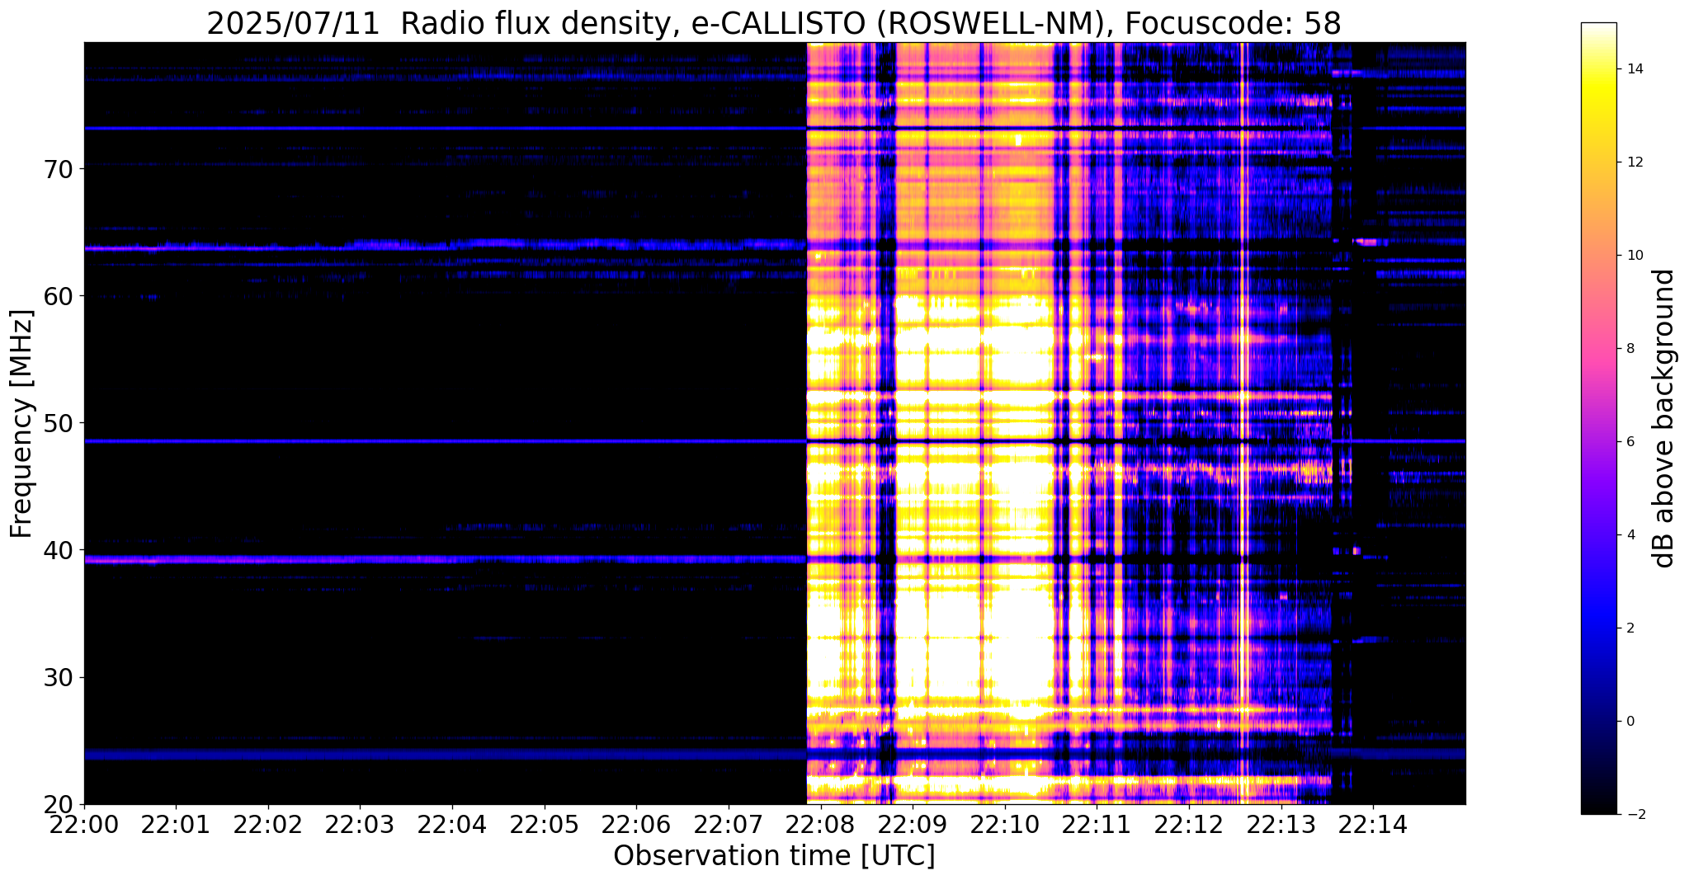Click the 22:03 time tick label
This screenshot has width=1689, height=880.
[x=360, y=824]
